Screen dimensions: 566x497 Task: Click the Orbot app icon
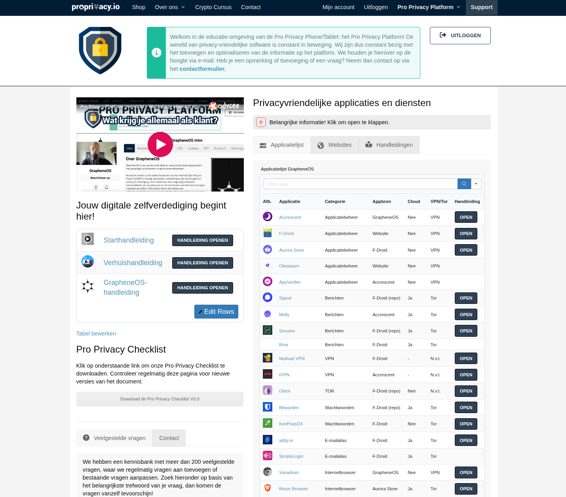[268, 390]
